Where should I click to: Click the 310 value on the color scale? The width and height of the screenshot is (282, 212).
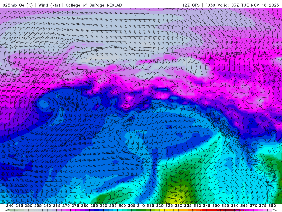pyautogui.click(x=141, y=206)
